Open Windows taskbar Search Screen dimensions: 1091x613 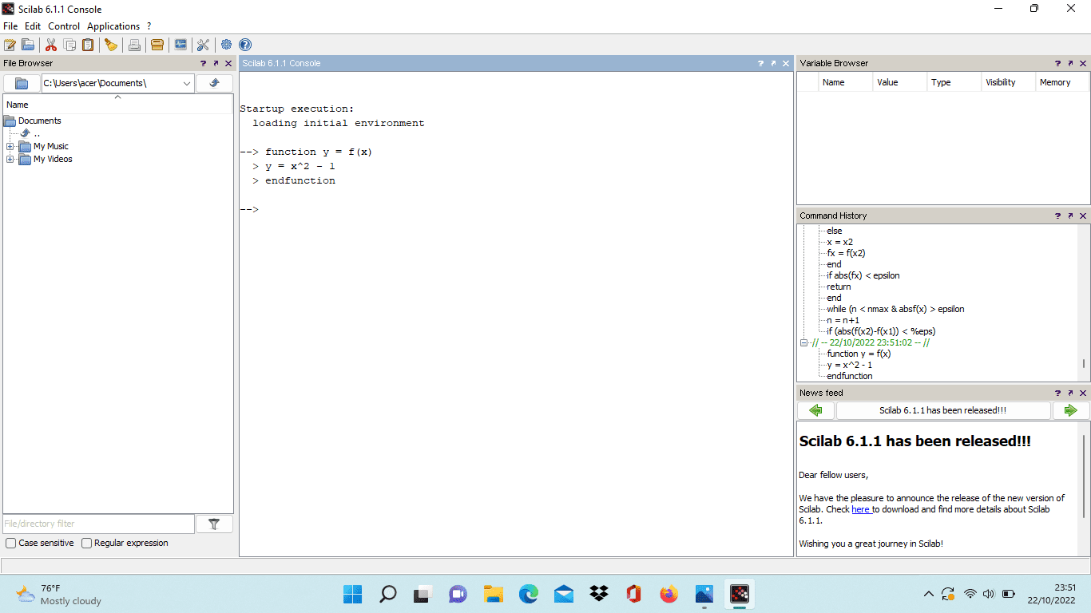(387, 594)
